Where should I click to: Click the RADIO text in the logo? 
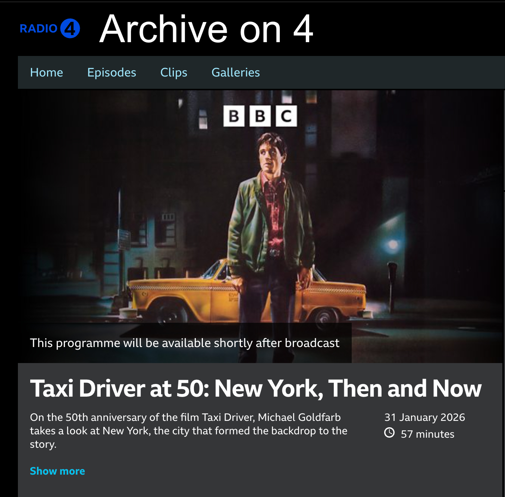pos(38,29)
